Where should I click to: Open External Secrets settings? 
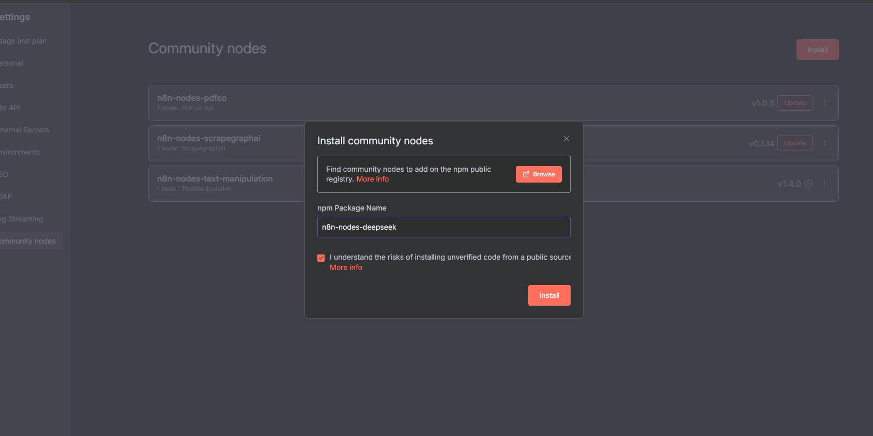24,130
